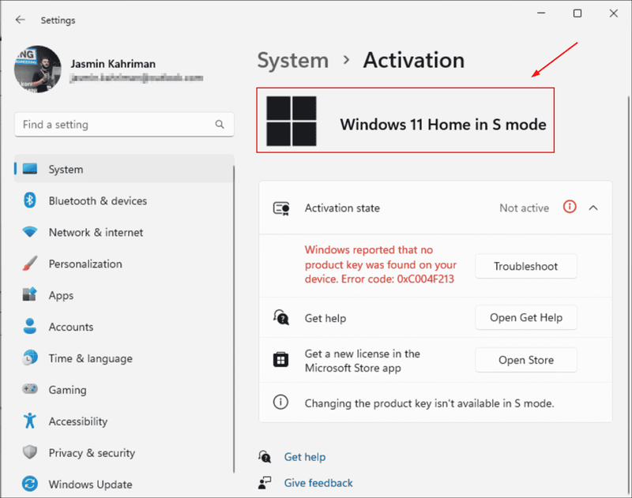The image size is (632, 498).
Task: Collapse the Activation state section
Action: pos(593,208)
